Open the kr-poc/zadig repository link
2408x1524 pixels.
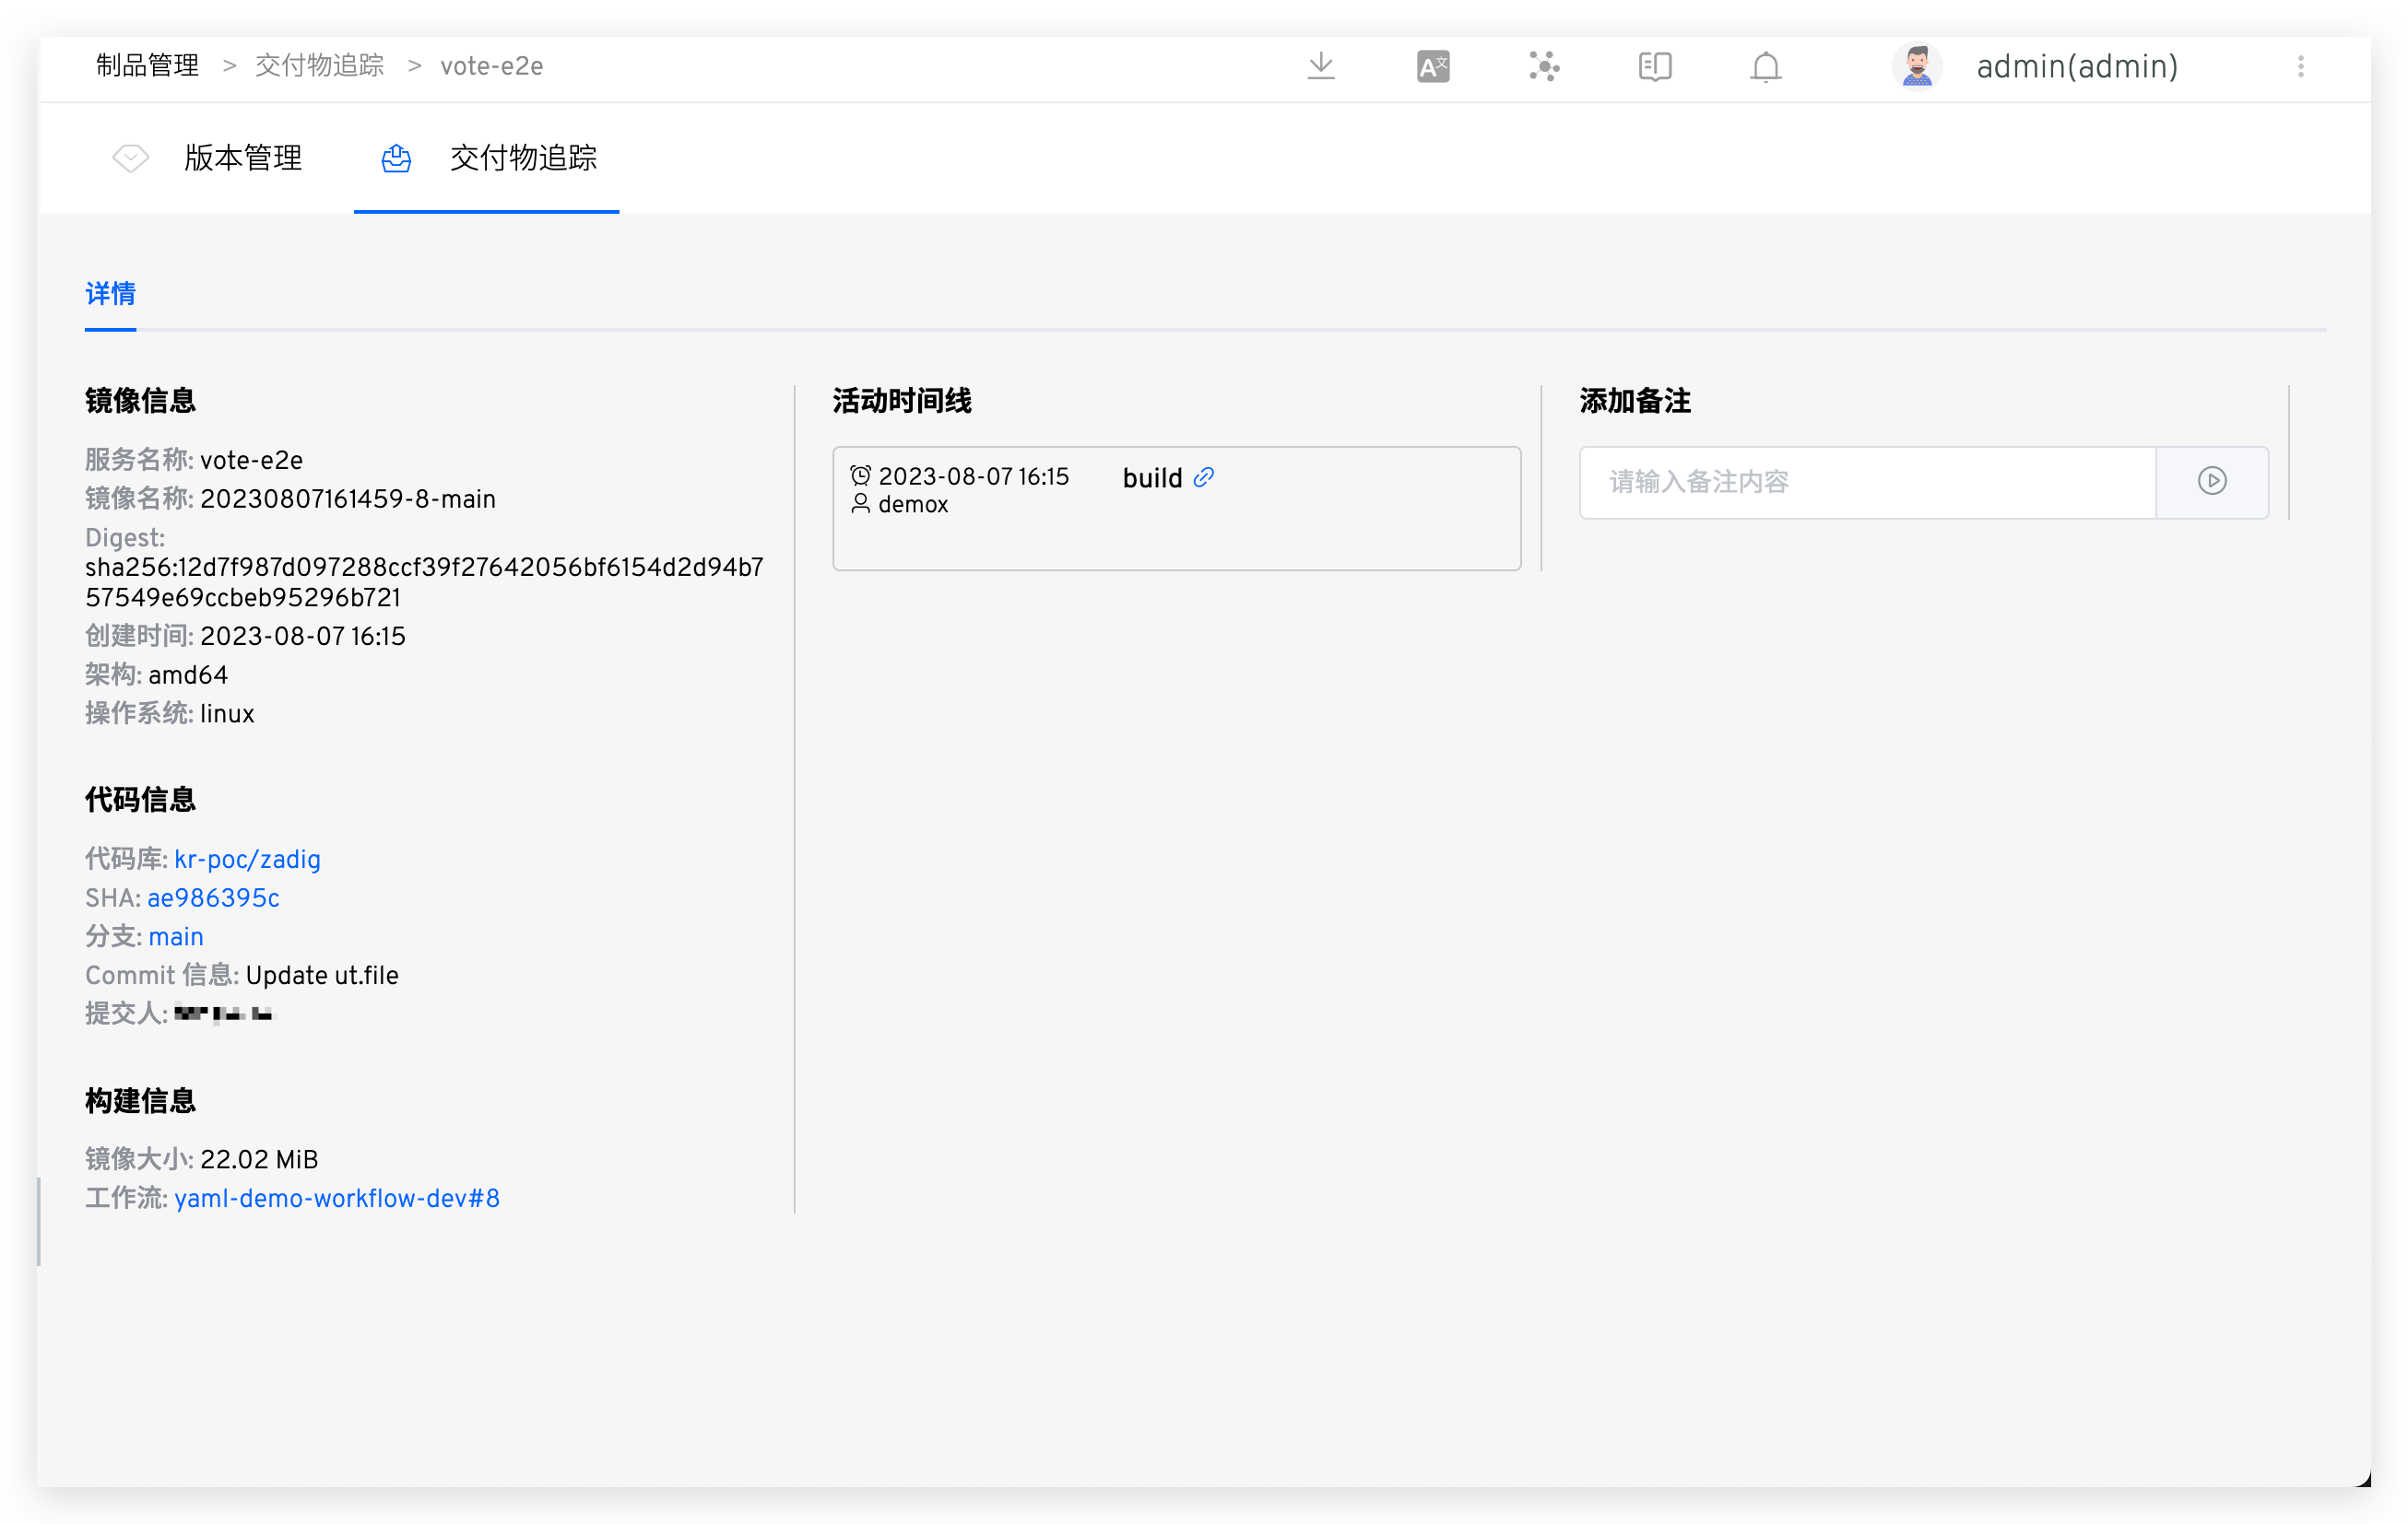pos(247,860)
